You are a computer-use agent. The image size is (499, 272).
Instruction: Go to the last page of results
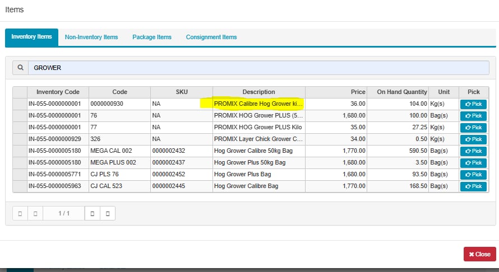click(108, 213)
